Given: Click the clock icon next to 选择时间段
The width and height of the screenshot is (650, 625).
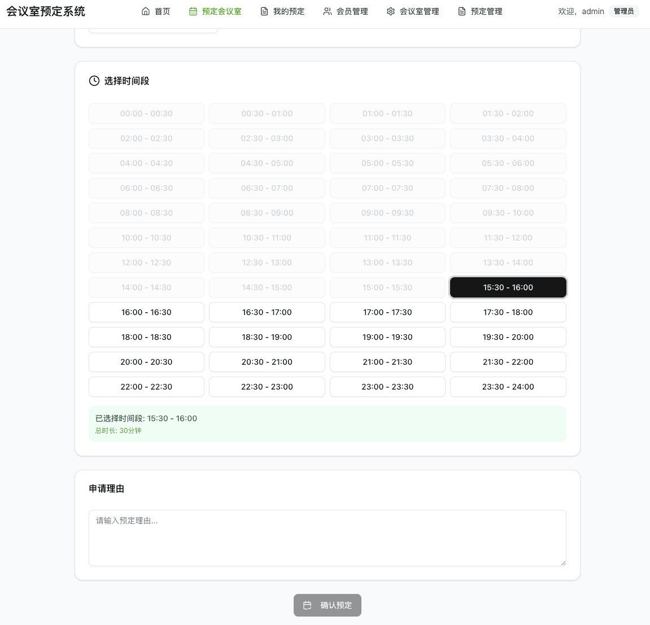Looking at the screenshot, I should pos(94,81).
